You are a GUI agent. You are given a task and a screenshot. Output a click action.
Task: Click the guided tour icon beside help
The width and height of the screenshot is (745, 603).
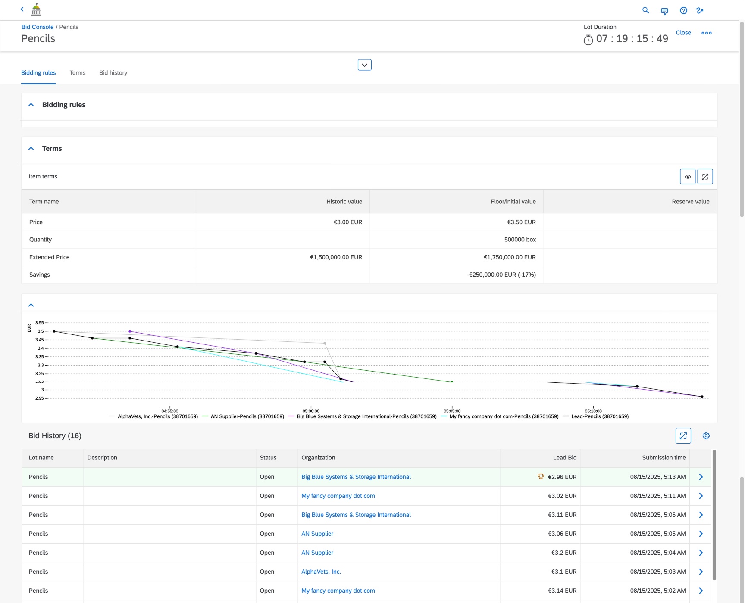tap(700, 11)
